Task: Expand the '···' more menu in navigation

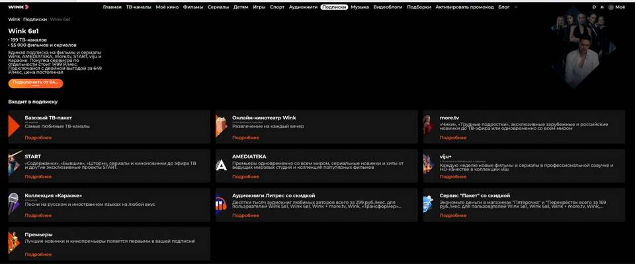Action: coord(516,7)
